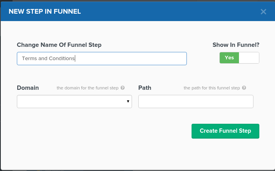
Task: Click the Path help question mark icon
Action: click(244, 88)
